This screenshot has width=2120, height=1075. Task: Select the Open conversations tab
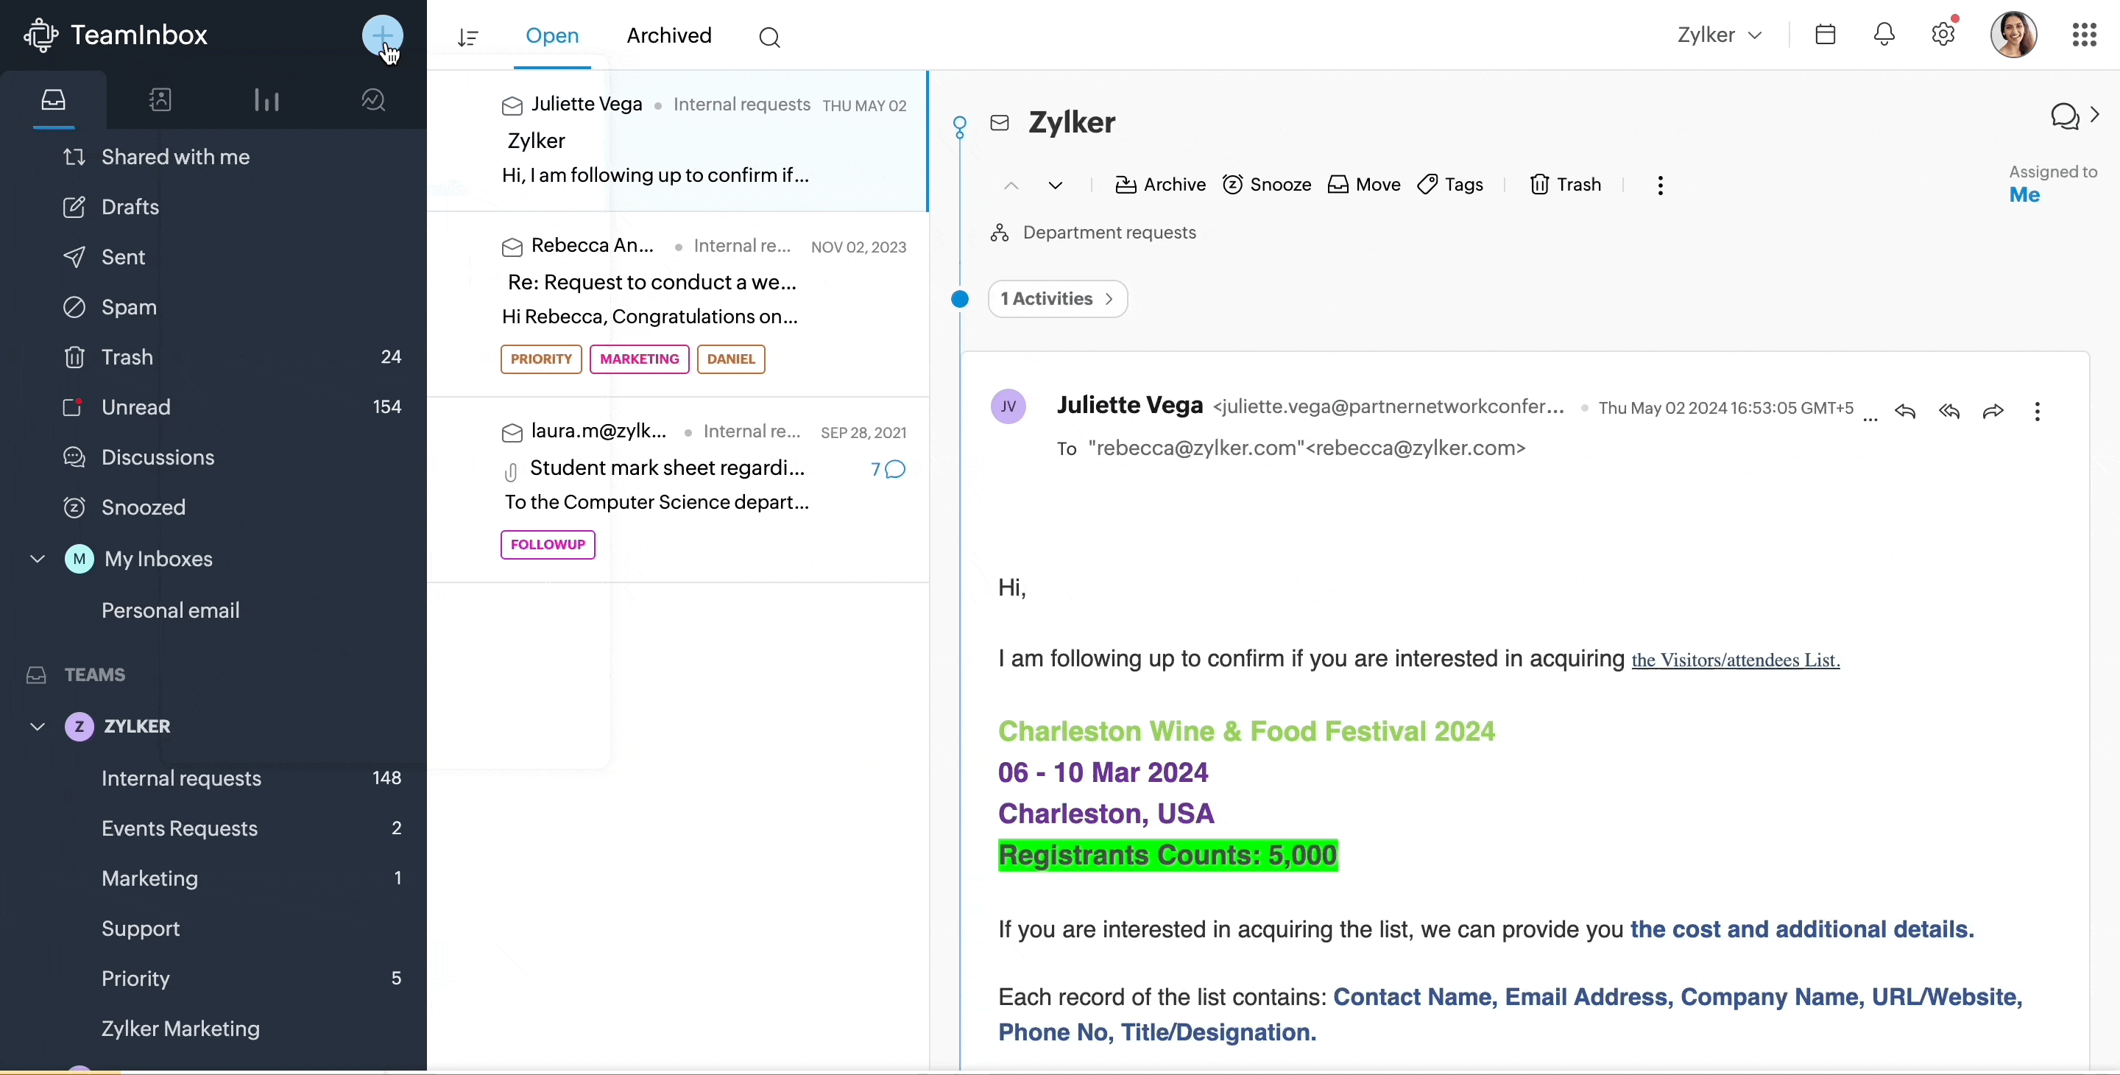point(552,35)
